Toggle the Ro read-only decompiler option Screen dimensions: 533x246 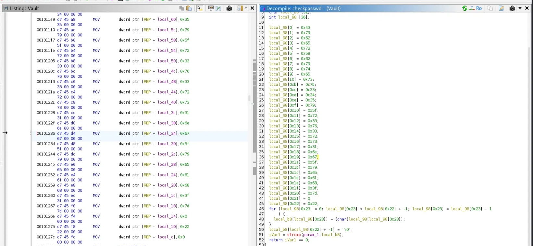pyautogui.click(x=479, y=8)
